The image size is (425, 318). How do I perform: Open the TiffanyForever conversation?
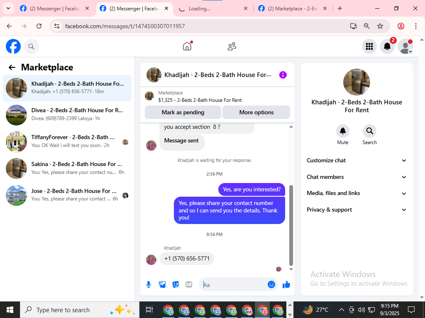click(67, 142)
